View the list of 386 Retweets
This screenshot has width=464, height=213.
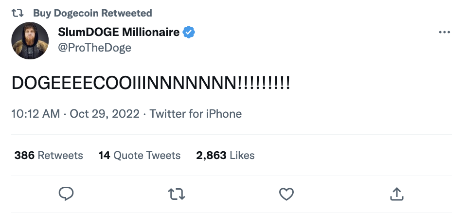(x=49, y=156)
